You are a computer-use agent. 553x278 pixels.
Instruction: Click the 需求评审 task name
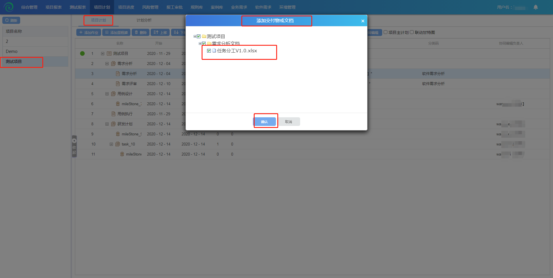click(129, 84)
